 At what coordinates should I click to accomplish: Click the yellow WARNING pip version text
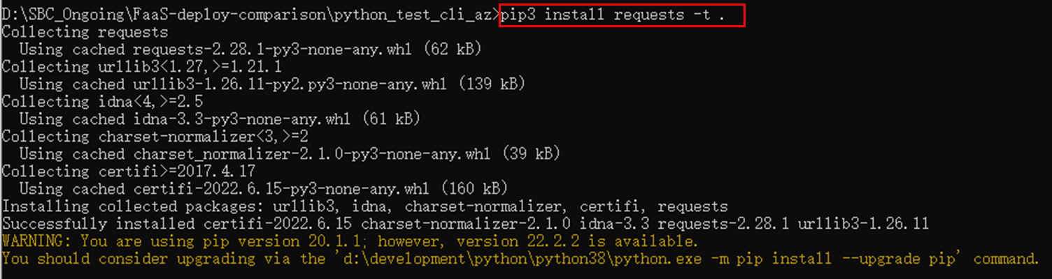[x=210, y=241]
